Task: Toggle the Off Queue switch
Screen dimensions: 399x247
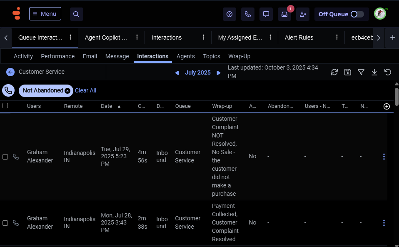Action: 357,14
